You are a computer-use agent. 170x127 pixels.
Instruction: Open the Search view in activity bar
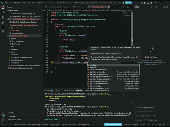[x=3, y=12]
